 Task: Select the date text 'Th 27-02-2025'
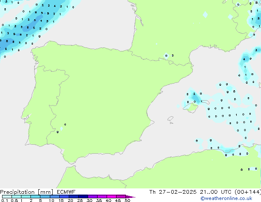tap(173, 192)
